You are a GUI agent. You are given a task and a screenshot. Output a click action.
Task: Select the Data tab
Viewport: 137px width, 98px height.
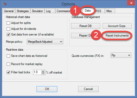click(x=88, y=11)
